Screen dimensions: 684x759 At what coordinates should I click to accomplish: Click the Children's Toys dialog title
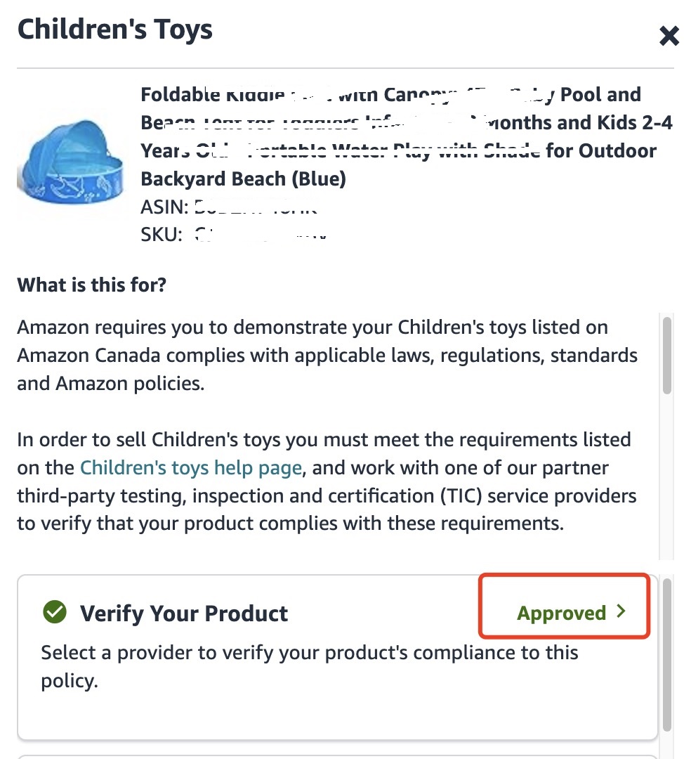click(115, 30)
